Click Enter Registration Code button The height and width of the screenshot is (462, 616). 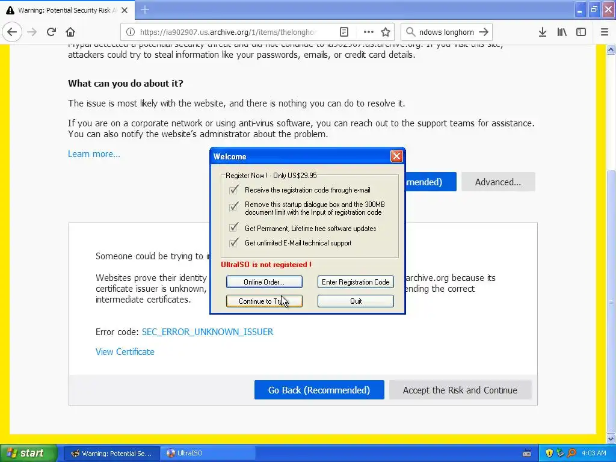[x=356, y=282]
